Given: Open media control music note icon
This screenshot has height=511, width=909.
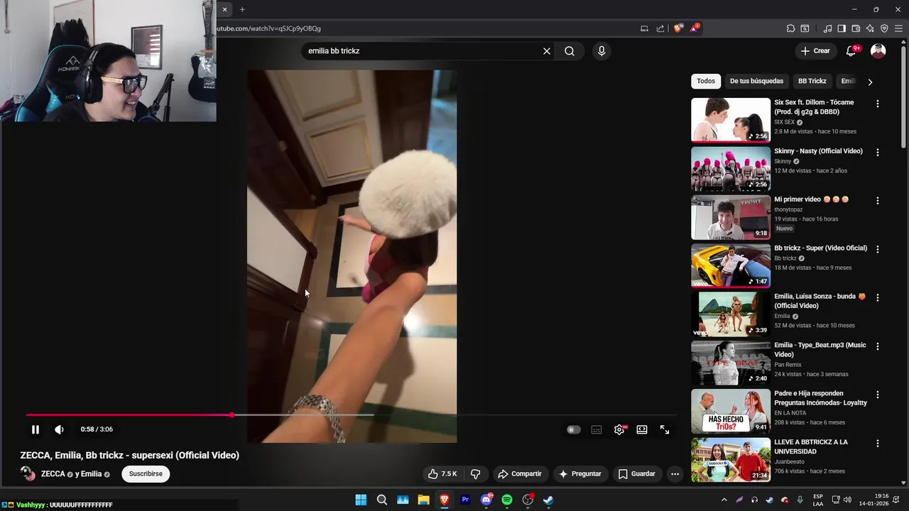Looking at the screenshot, I should [x=827, y=28].
